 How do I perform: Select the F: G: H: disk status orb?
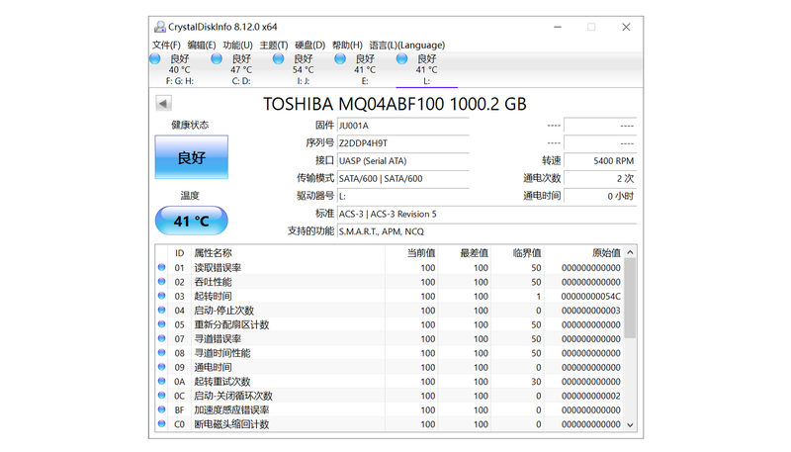coord(155,59)
